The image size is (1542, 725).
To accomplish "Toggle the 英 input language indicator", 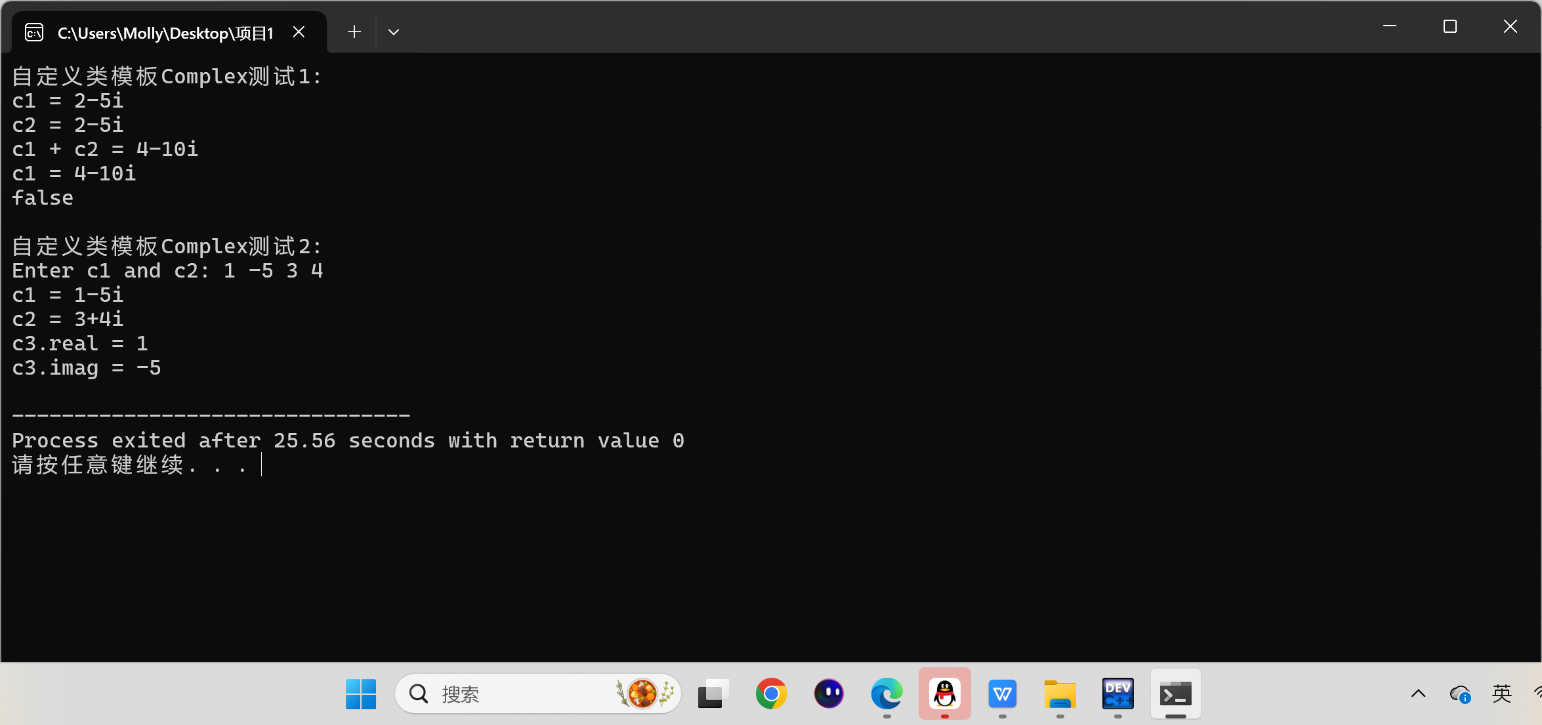I will pos(1502,694).
